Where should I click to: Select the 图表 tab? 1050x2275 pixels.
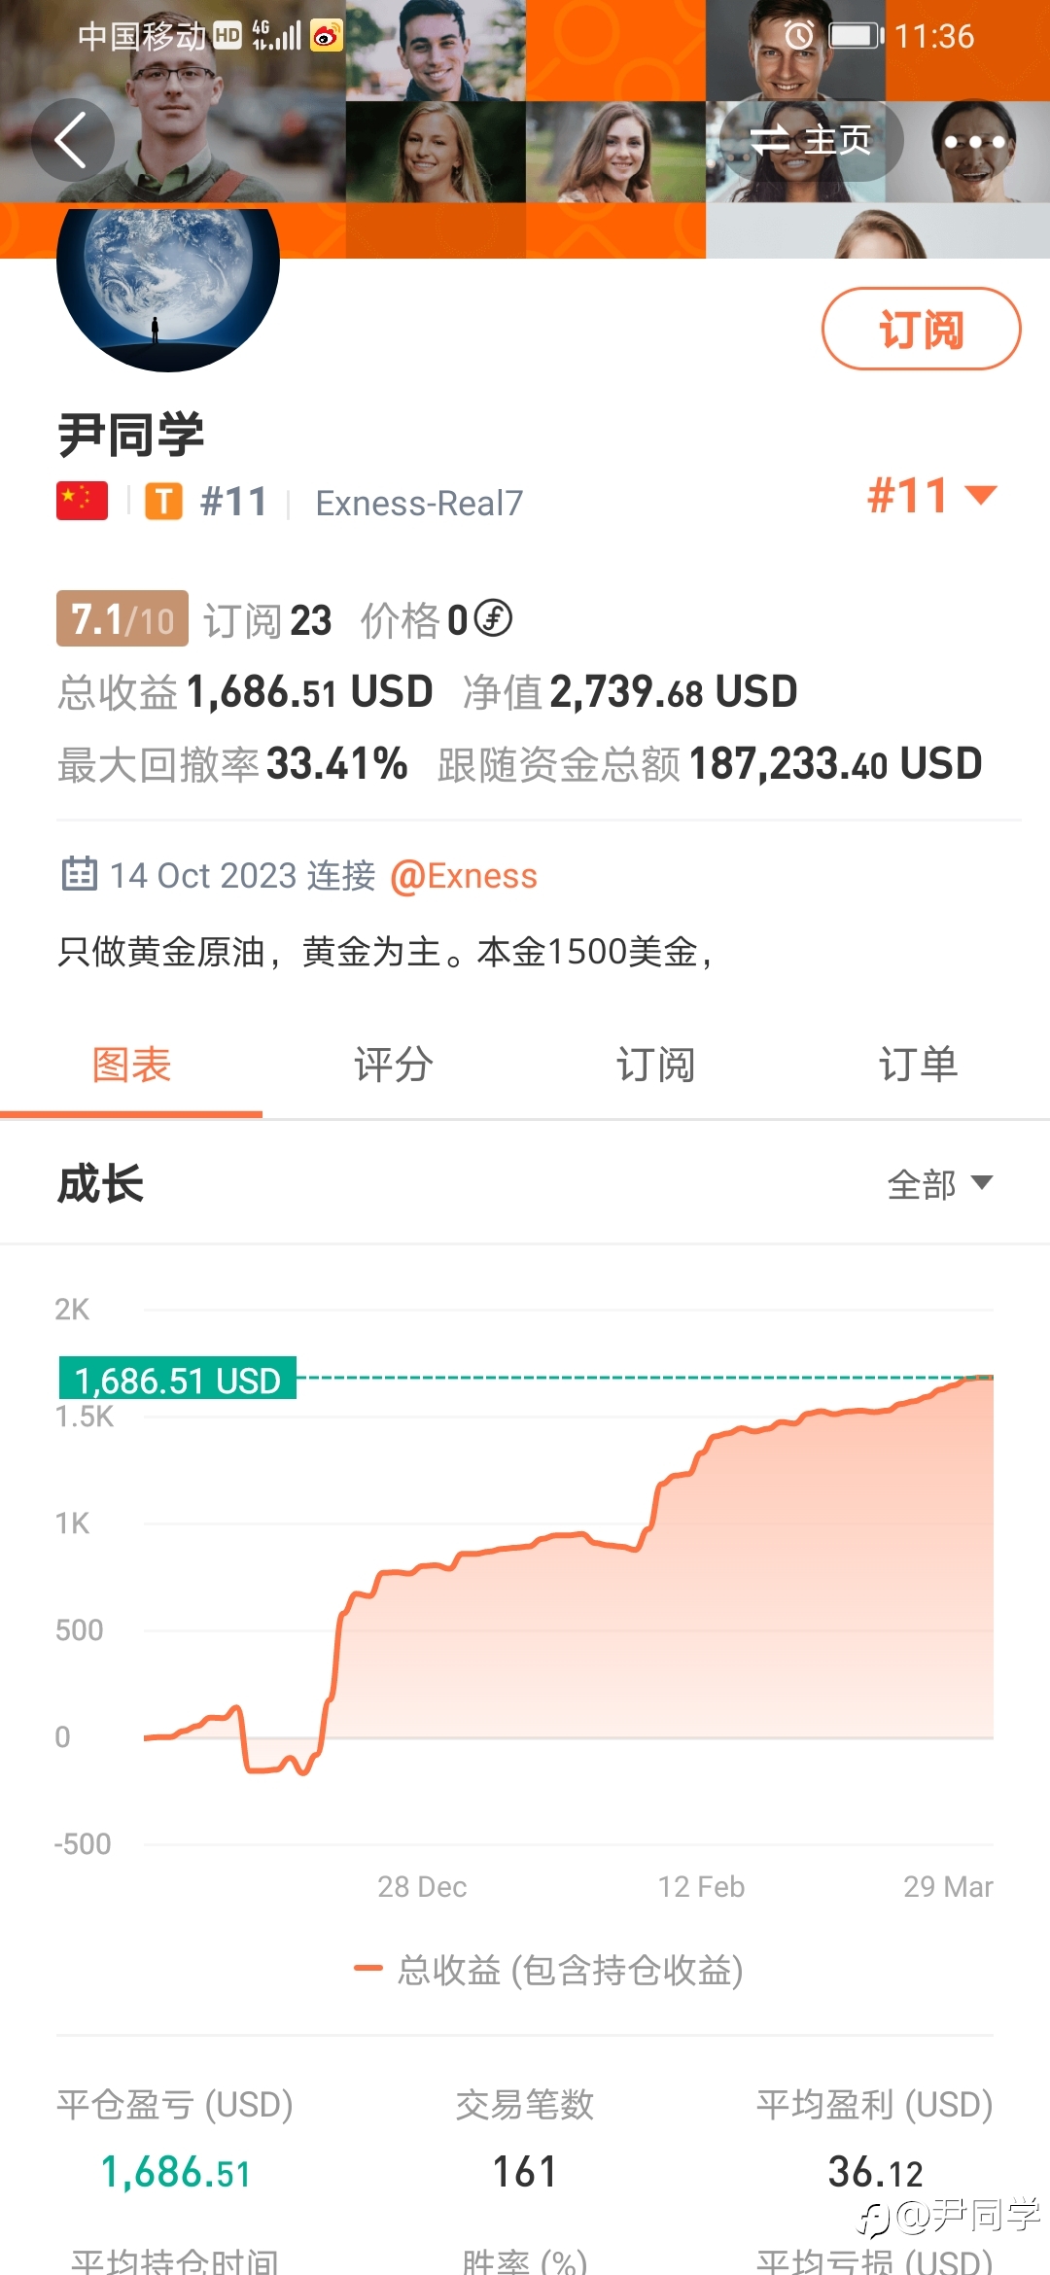[x=131, y=1065]
